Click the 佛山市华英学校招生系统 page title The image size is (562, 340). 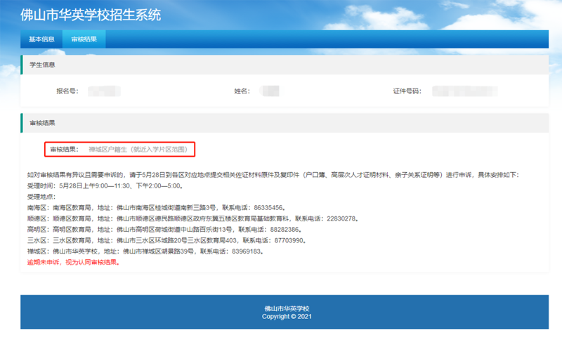coord(91,15)
